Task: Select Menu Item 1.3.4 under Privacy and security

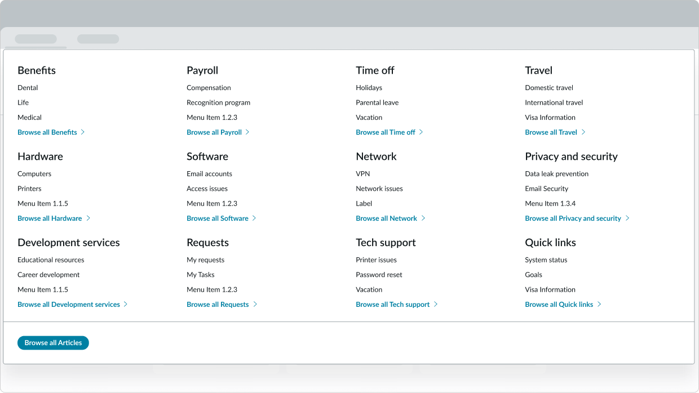Action: 550,203
